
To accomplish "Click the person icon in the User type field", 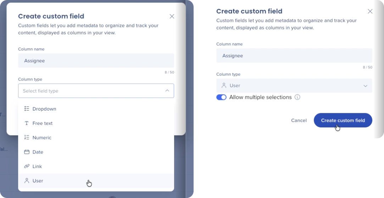I will [x=224, y=86].
